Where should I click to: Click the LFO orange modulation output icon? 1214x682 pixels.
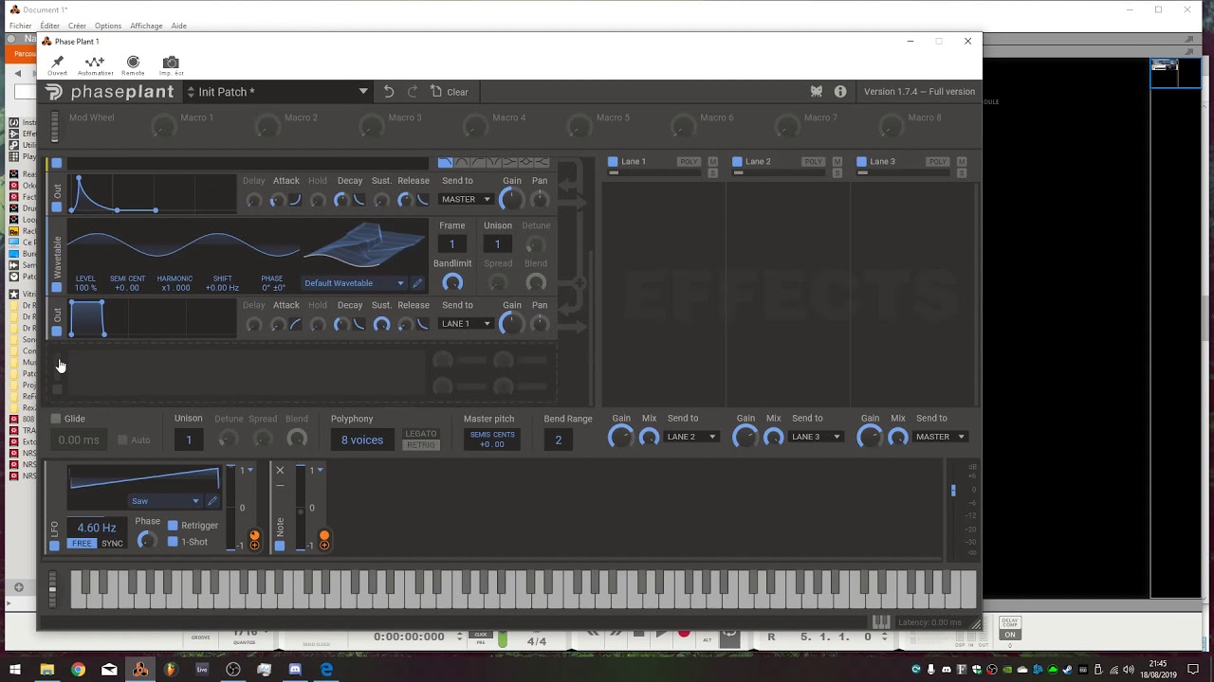(x=254, y=540)
